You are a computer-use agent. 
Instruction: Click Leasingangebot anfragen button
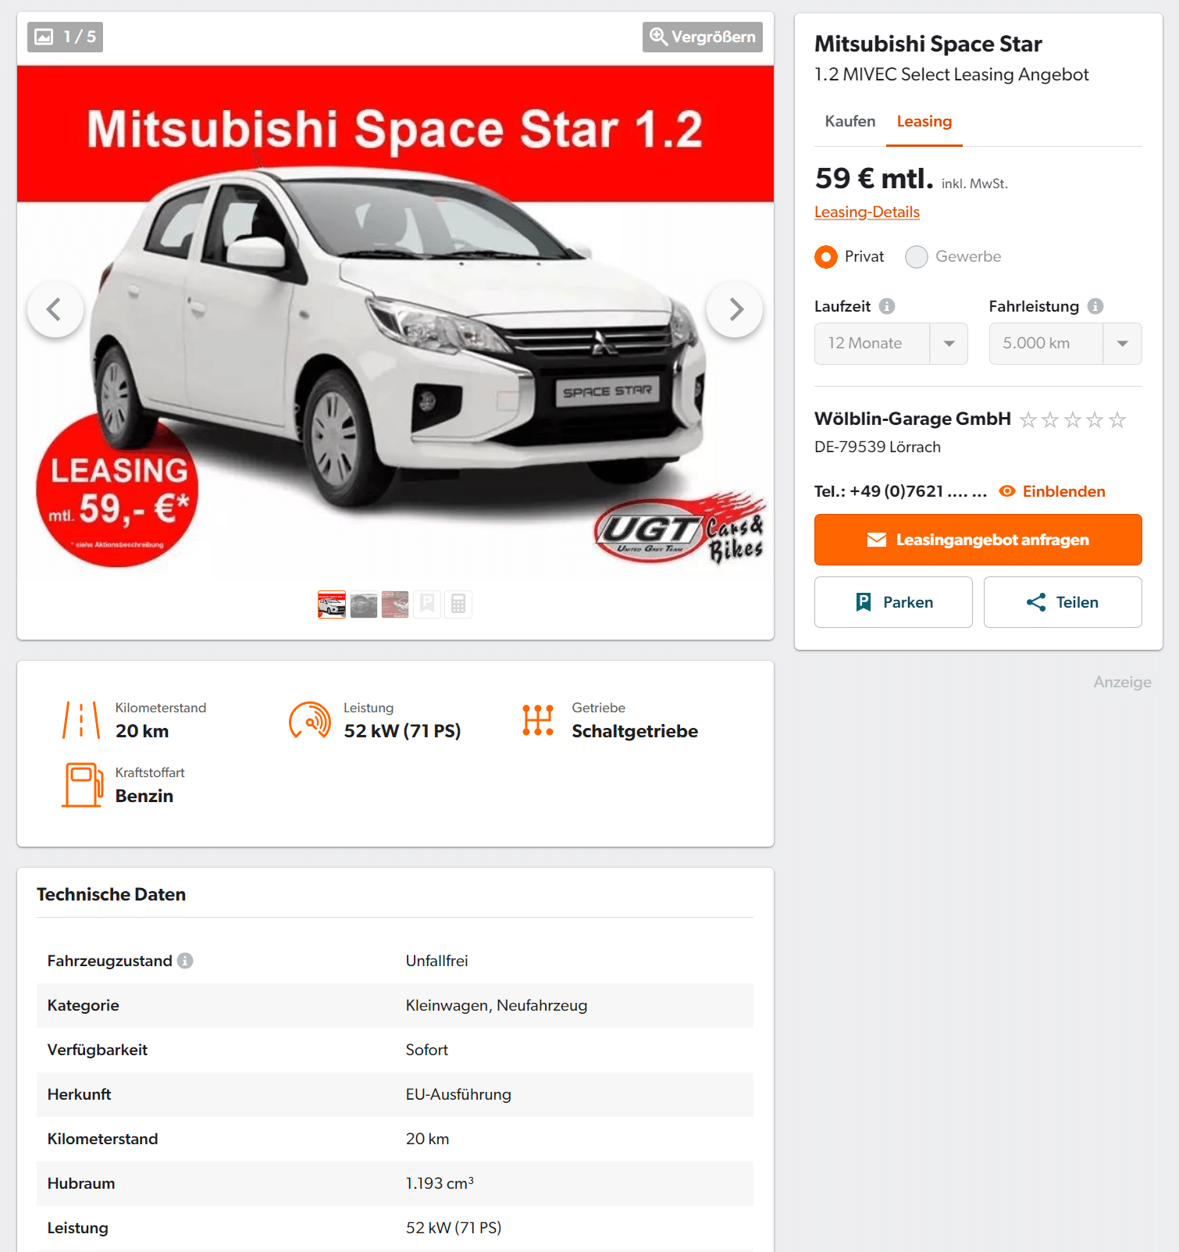(978, 540)
